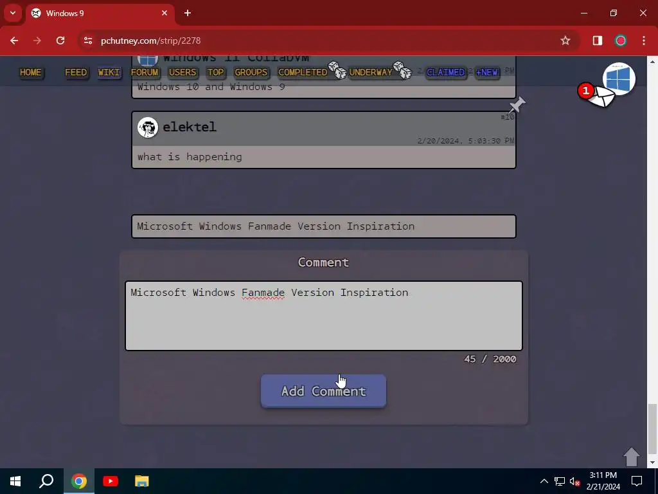Open the WIKI nav link
Image resolution: width=658 pixels, height=494 pixels.
click(109, 72)
